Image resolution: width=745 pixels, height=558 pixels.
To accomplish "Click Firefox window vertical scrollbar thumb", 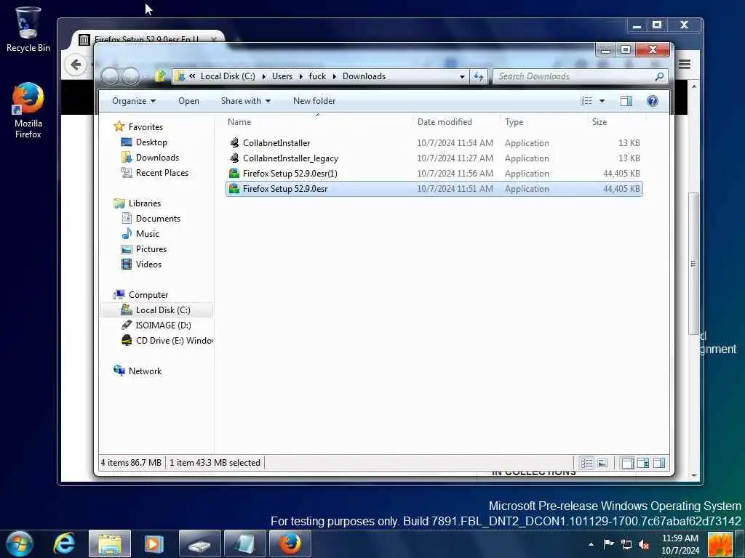I will point(693,264).
